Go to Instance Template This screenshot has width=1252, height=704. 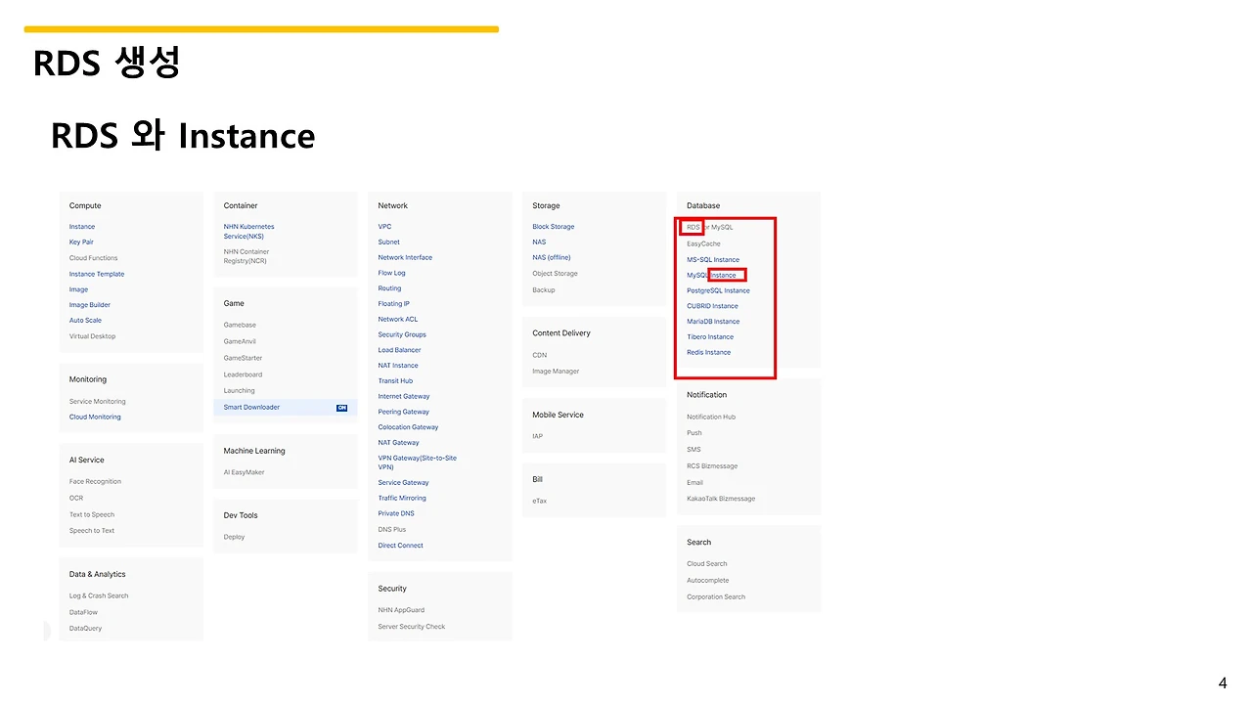click(97, 274)
